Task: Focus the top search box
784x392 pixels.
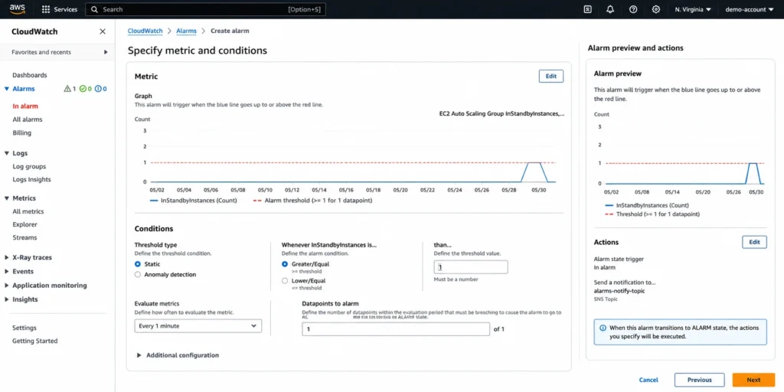Action: click(x=205, y=9)
